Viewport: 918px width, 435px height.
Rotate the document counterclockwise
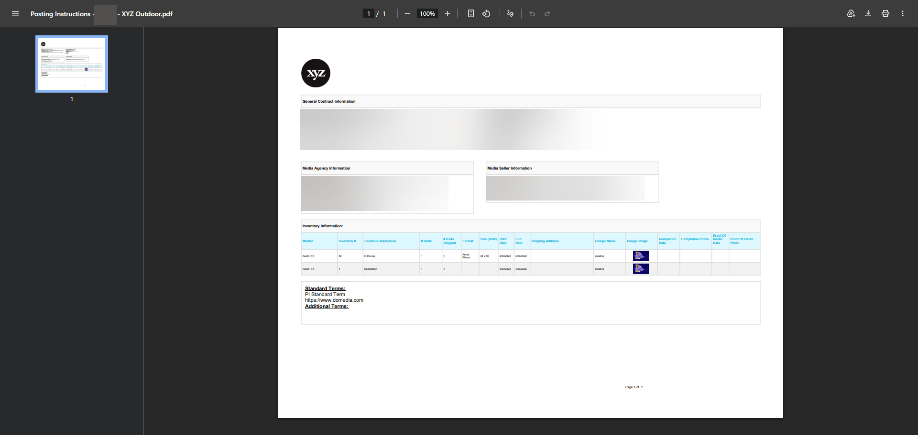(x=486, y=13)
